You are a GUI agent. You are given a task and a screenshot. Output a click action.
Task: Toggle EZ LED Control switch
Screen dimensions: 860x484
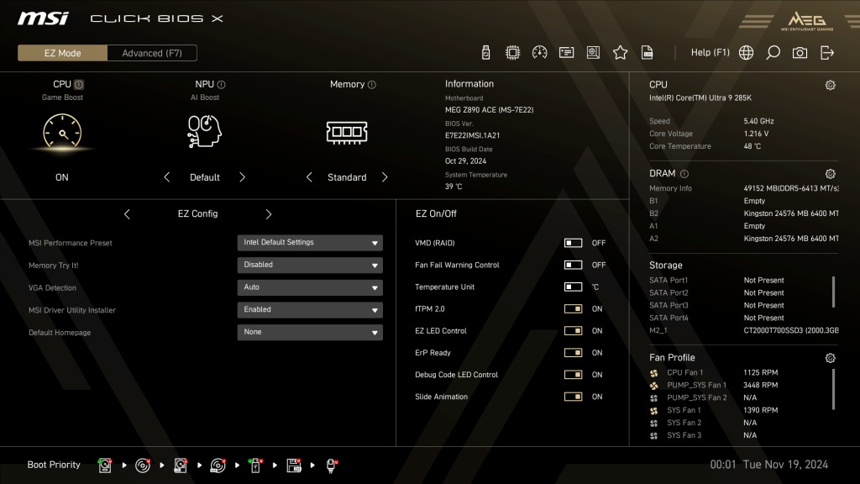point(573,330)
